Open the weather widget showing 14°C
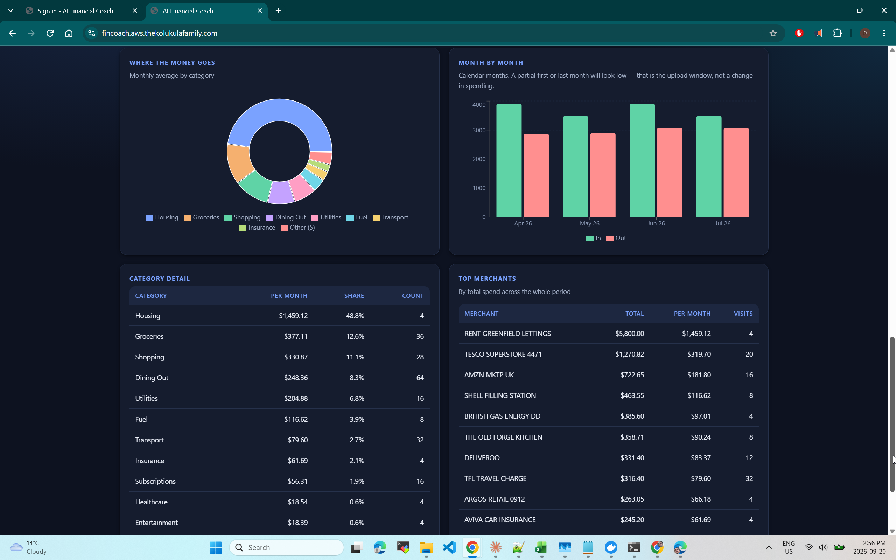The image size is (896, 560). 28,547
